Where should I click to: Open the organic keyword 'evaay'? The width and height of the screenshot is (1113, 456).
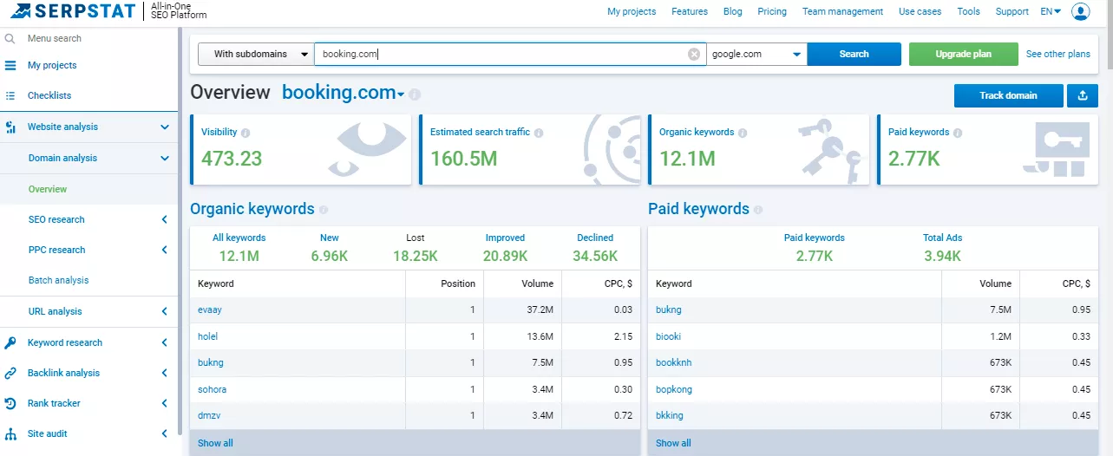point(210,309)
